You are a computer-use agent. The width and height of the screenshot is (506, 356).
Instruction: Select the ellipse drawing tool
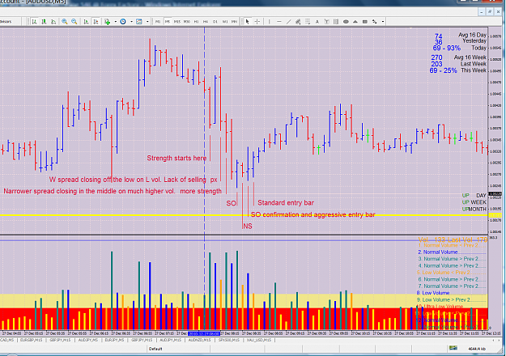point(346,22)
